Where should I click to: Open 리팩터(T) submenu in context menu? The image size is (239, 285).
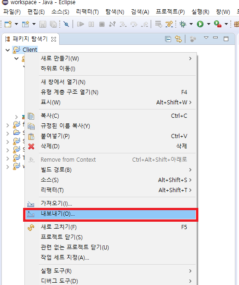[110, 190]
